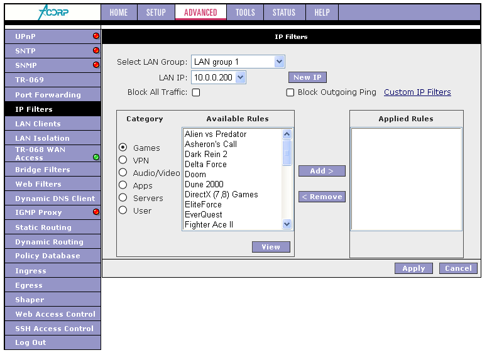Open Dynamic Routing page
487x355 pixels.
tap(53, 241)
